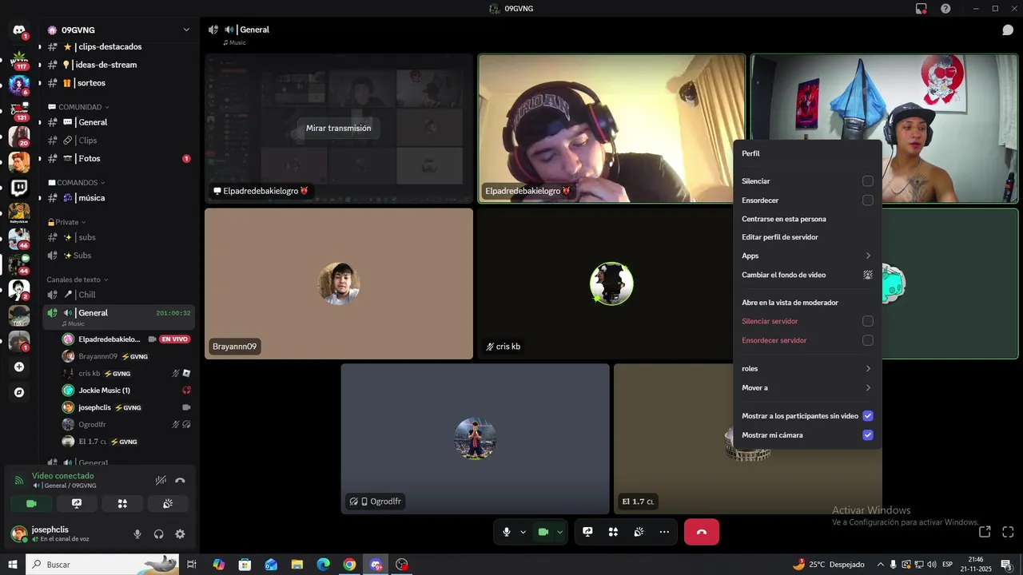
Task: Open the 09GVNG server dropdown menu
Action: pyautogui.click(x=120, y=30)
